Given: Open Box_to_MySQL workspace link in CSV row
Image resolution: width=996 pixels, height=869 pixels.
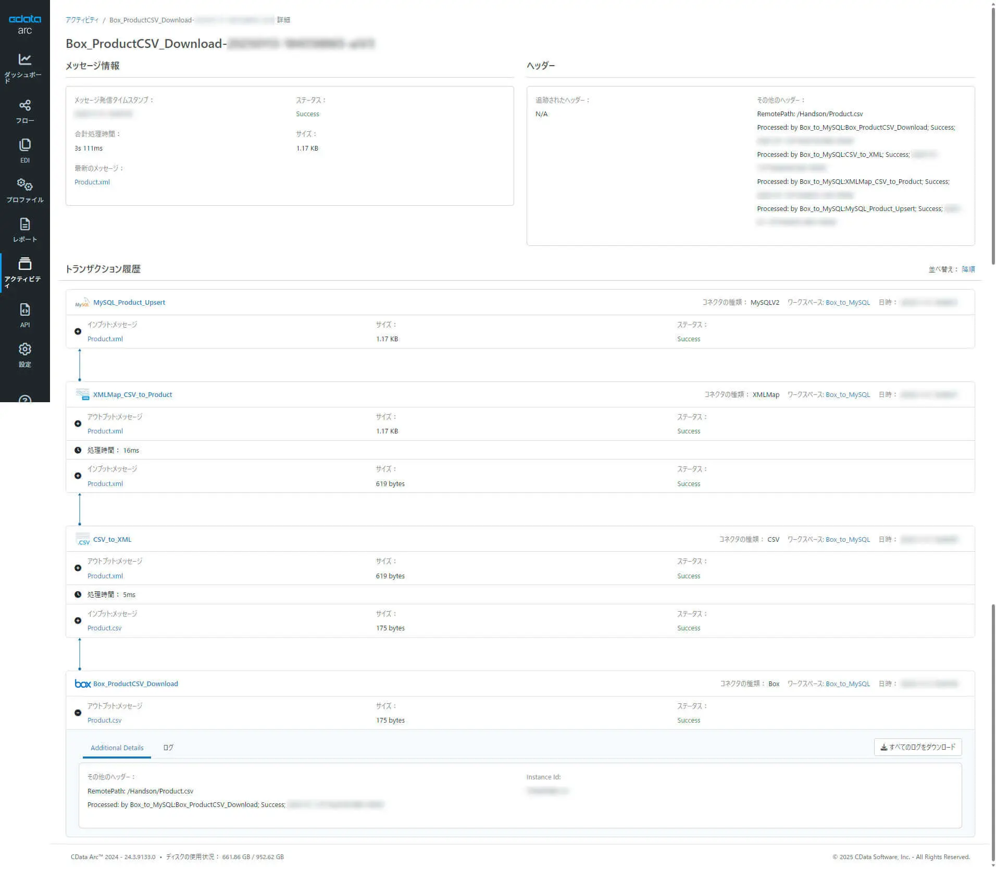Looking at the screenshot, I should point(848,540).
